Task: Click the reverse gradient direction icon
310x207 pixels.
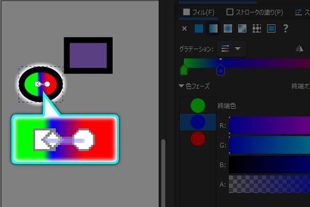Action: tap(300, 49)
